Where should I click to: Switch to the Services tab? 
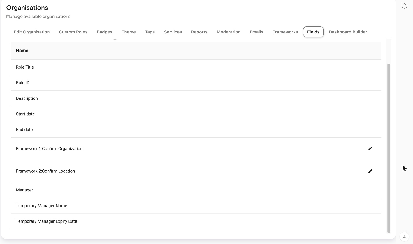click(x=173, y=32)
